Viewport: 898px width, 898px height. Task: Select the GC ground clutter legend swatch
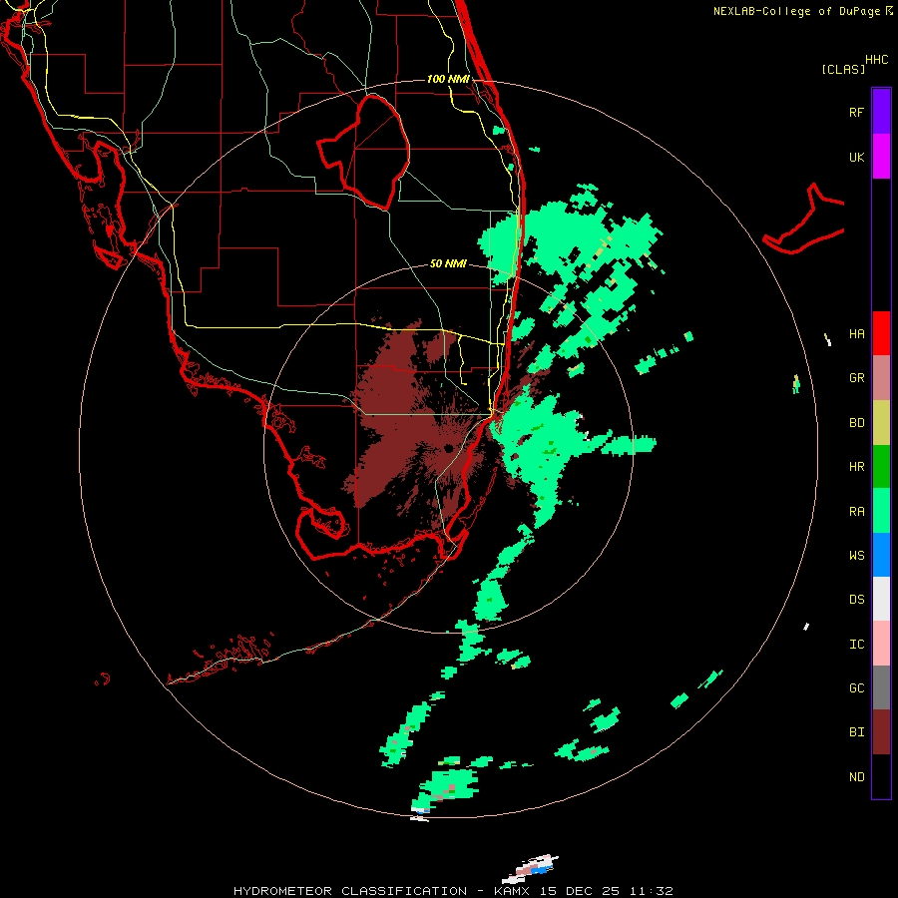pyautogui.click(x=881, y=687)
